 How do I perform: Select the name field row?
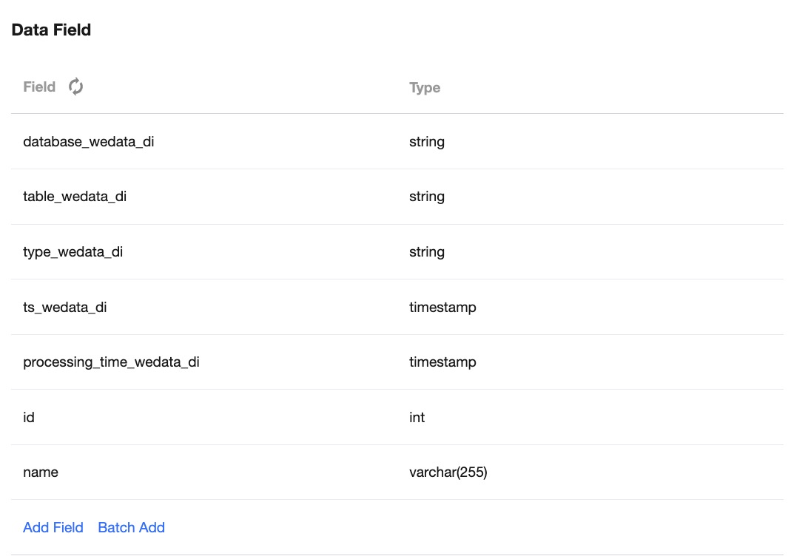pos(41,472)
